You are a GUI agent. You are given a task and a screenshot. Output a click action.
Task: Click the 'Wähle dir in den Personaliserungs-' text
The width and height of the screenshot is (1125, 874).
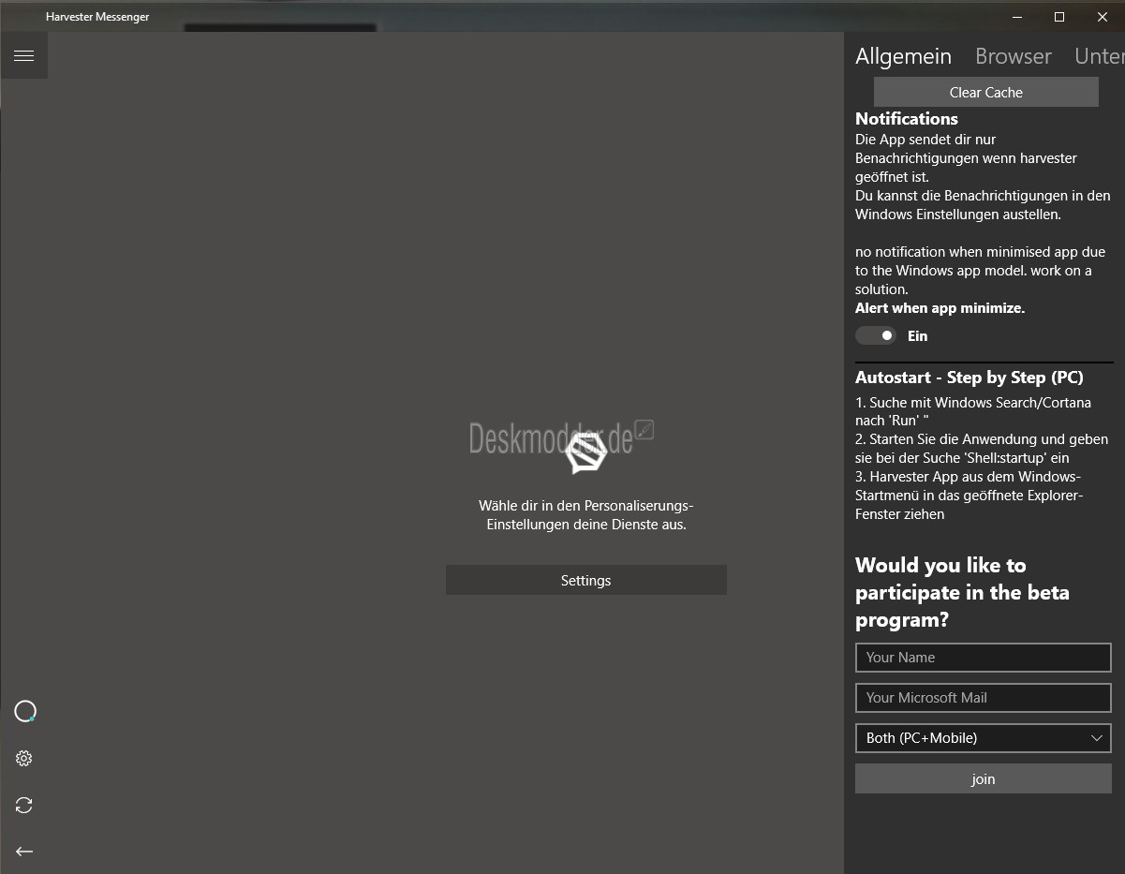click(x=586, y=506)
